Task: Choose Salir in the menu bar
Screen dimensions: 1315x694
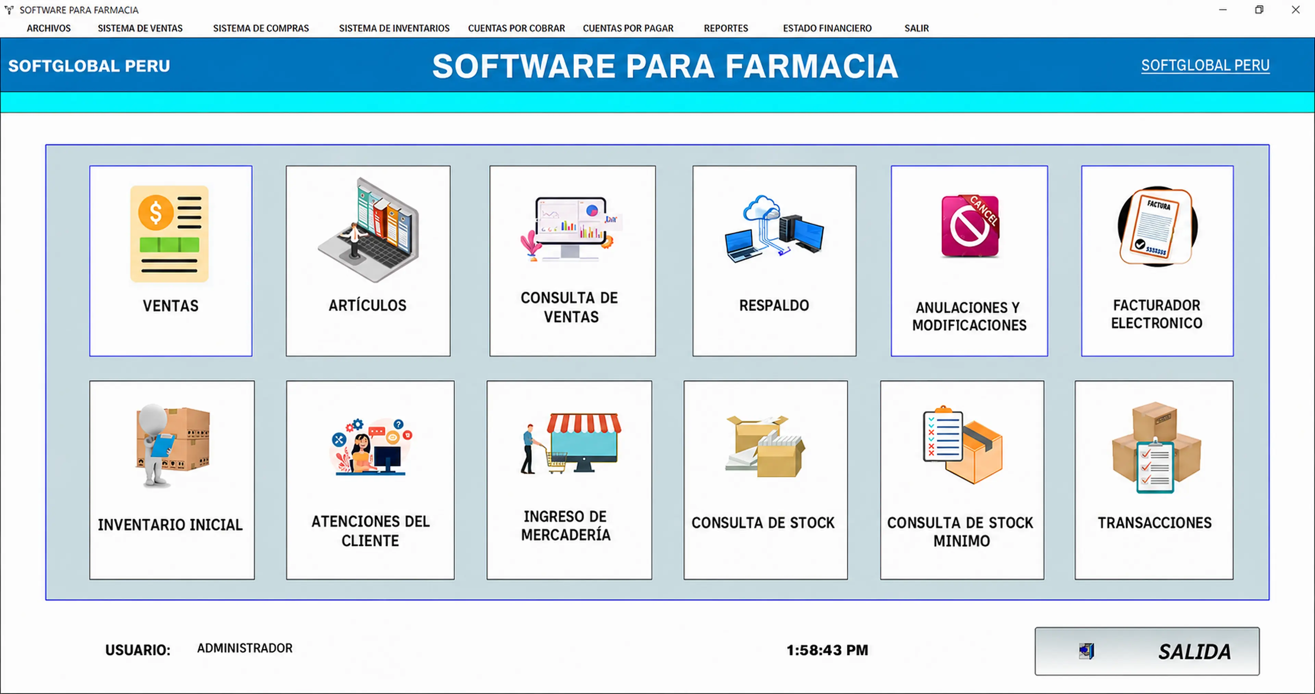Action: (x=916, y=28)
